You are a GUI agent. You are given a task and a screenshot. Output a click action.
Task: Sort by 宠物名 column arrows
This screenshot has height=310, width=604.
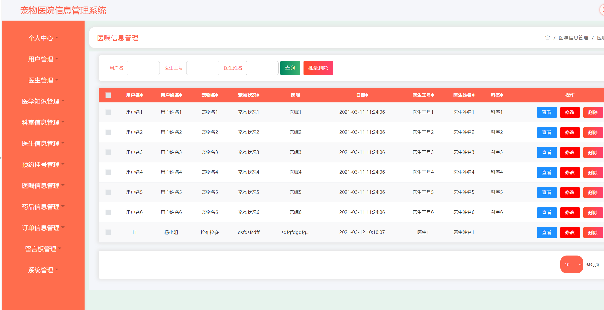point(217,95)
